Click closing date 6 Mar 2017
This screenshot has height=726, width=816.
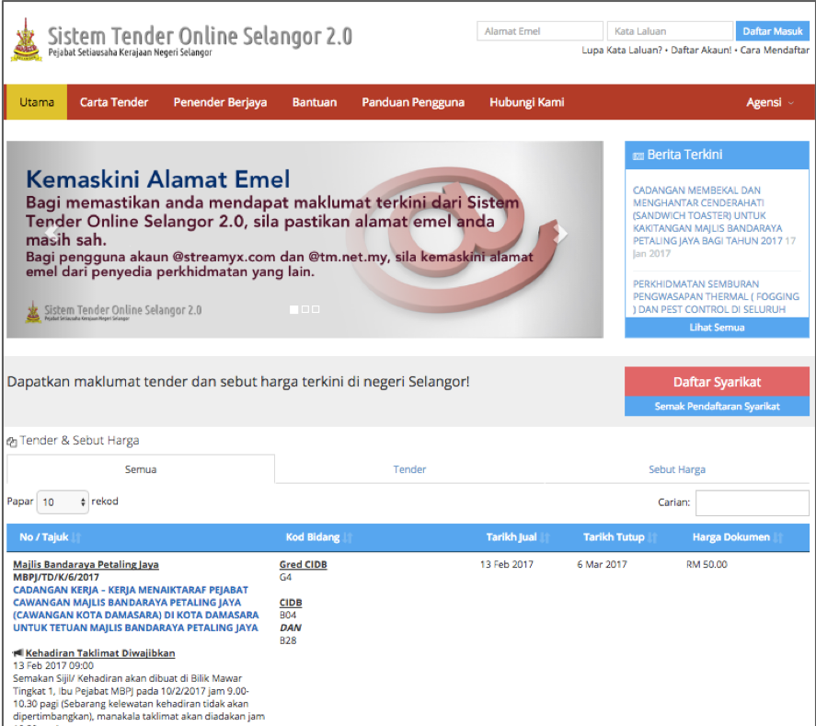click(x=602, y=565)
